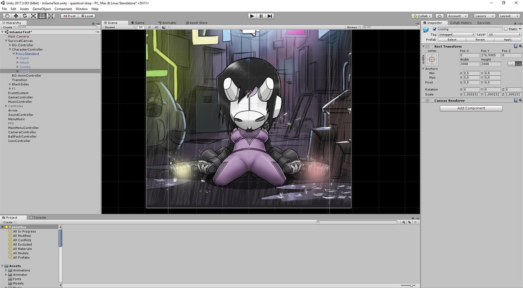Open the Tag dropdown showing Untagged
523x288 pixels.
[456, 34]
